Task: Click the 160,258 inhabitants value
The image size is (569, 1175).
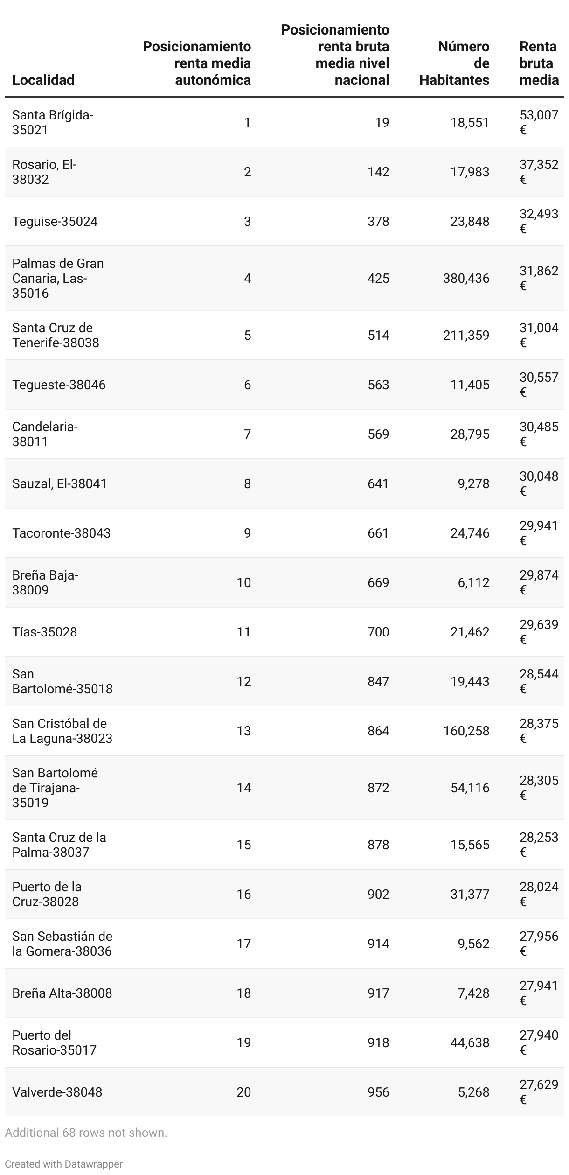Action: point(466,731)
